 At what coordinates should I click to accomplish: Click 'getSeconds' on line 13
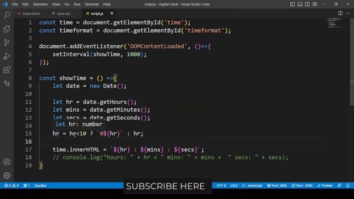(123, 118)
